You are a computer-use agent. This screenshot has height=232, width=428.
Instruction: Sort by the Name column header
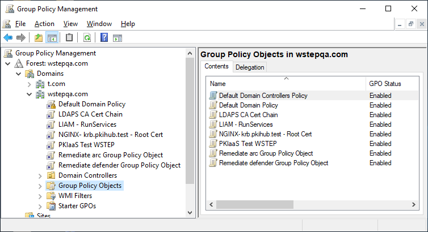tap(284, 84)
